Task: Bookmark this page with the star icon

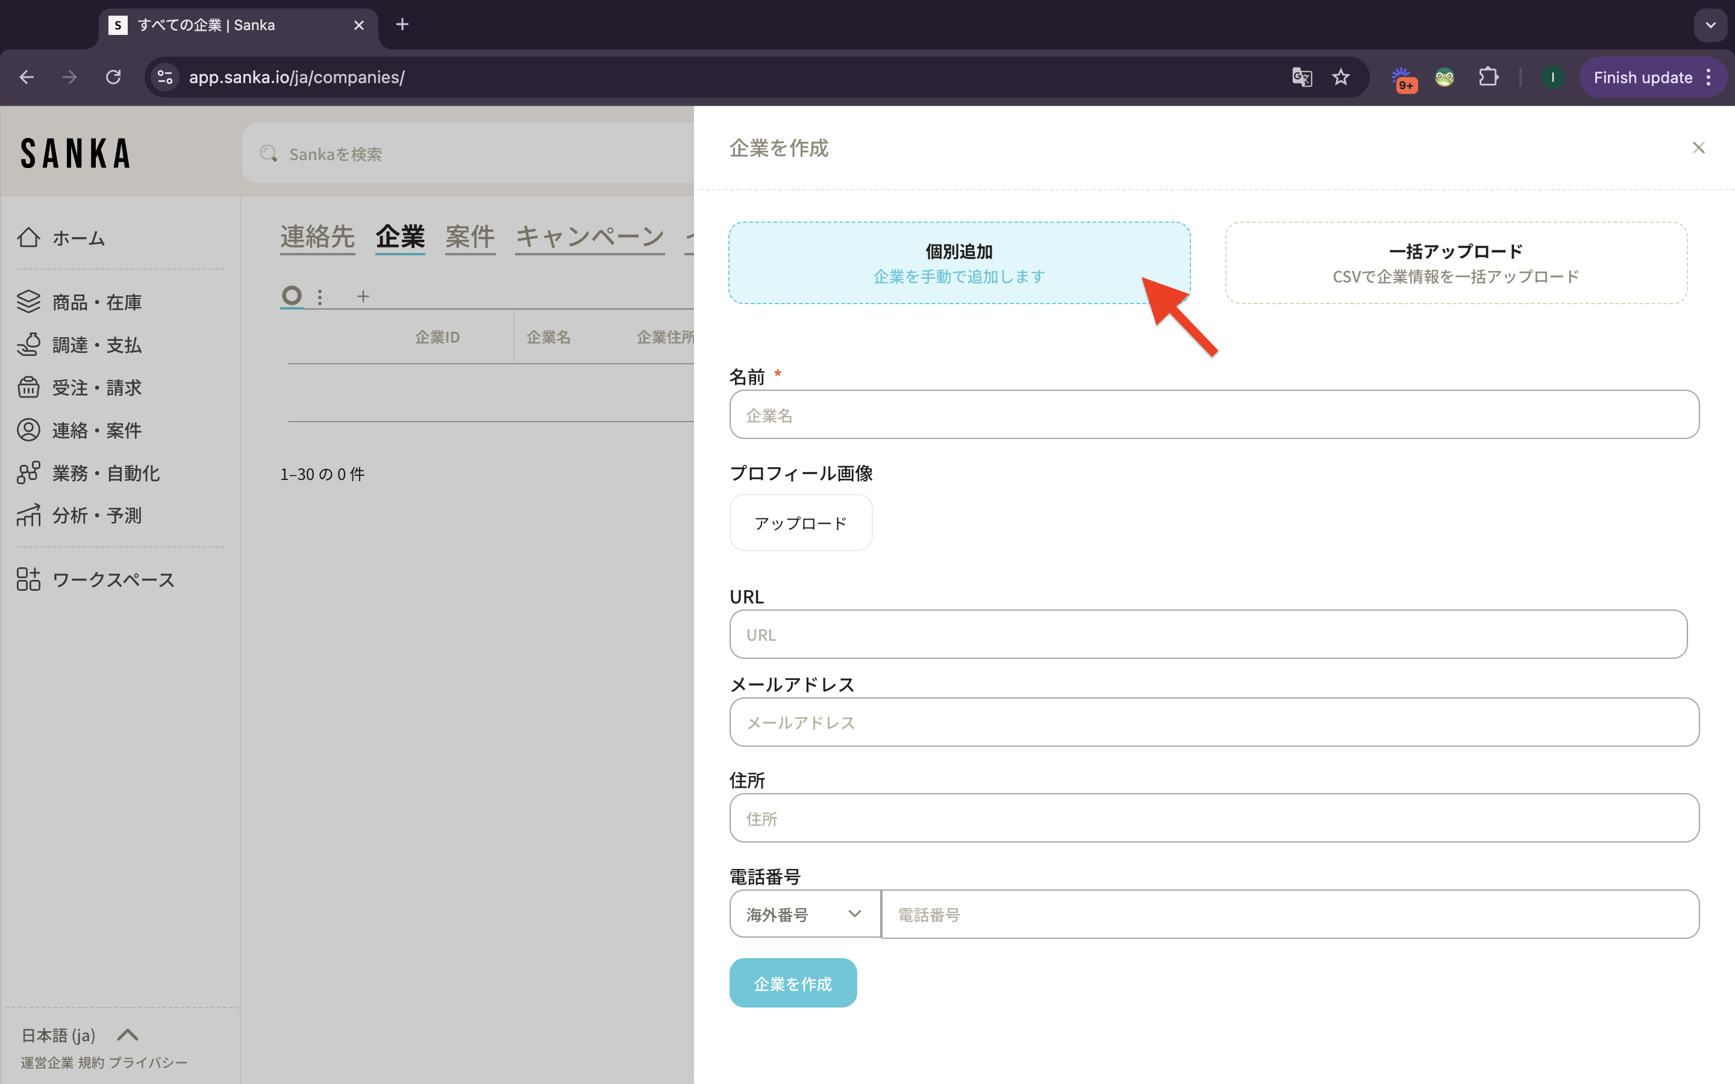Action: coord(1340,78)
